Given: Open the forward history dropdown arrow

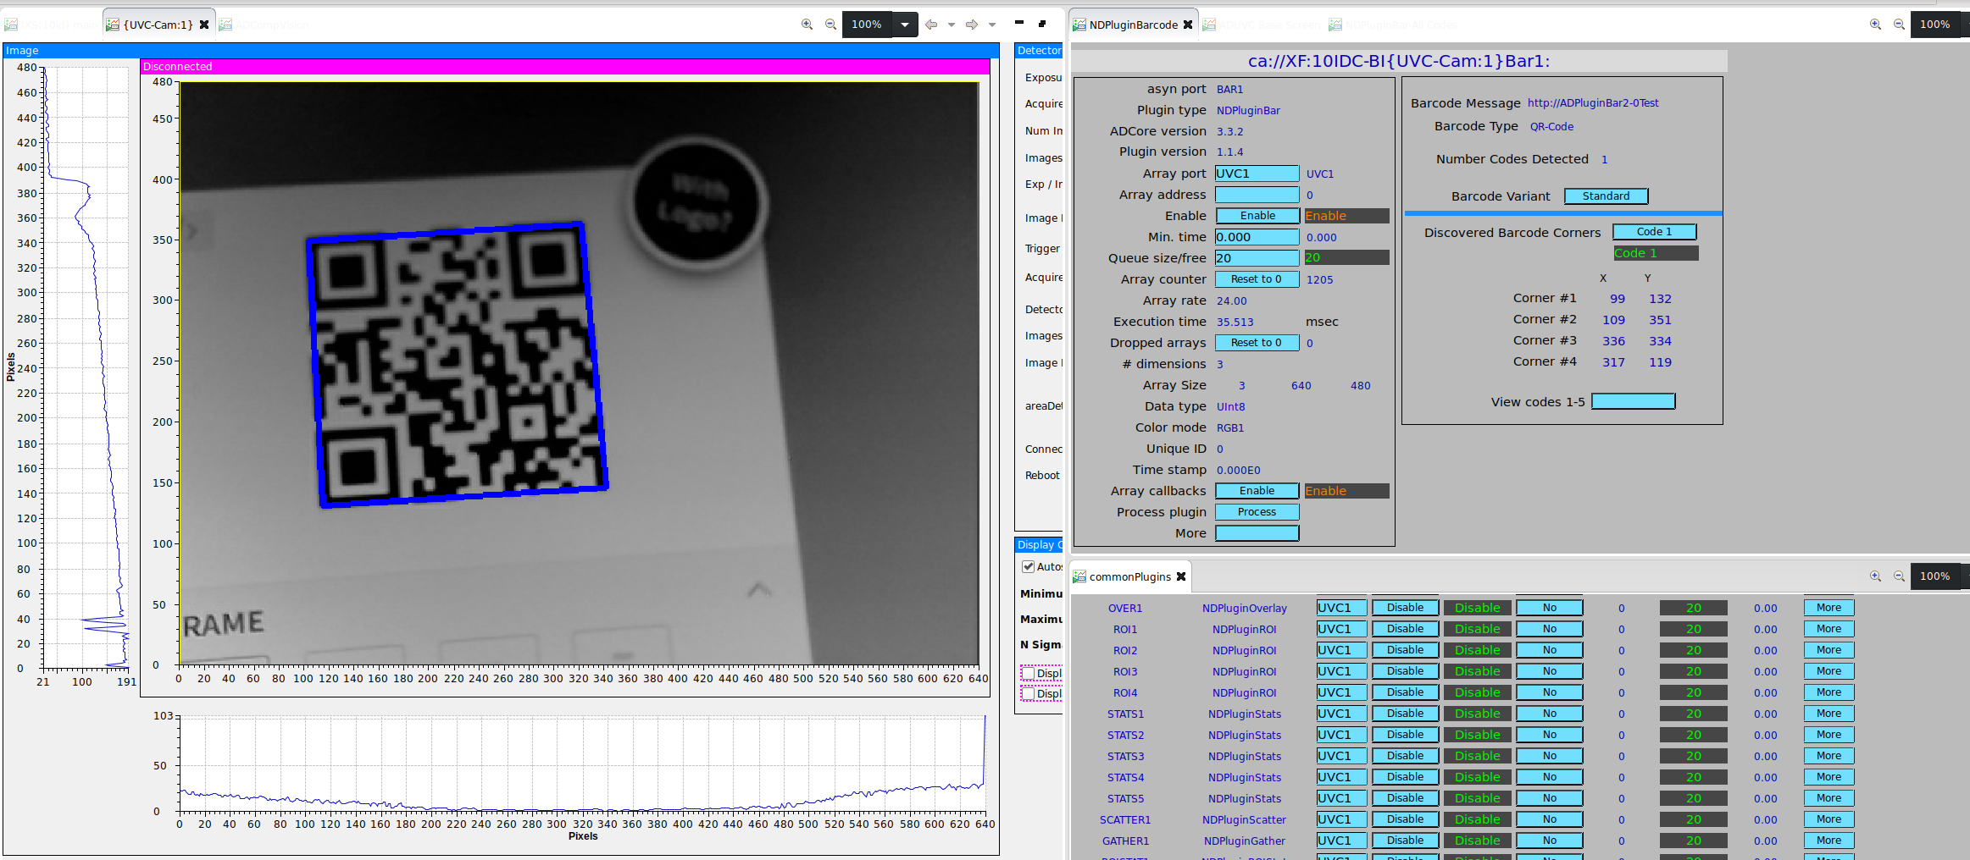Looking at the screenshot, I should click(x=992, y=25).
